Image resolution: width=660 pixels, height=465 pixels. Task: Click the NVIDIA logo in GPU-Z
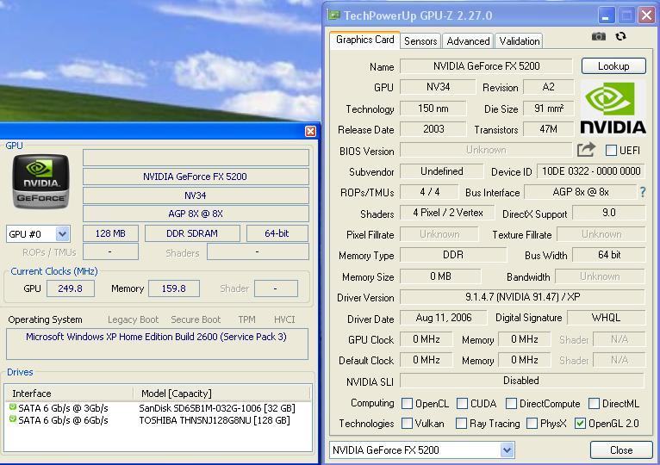pos(613,108)
